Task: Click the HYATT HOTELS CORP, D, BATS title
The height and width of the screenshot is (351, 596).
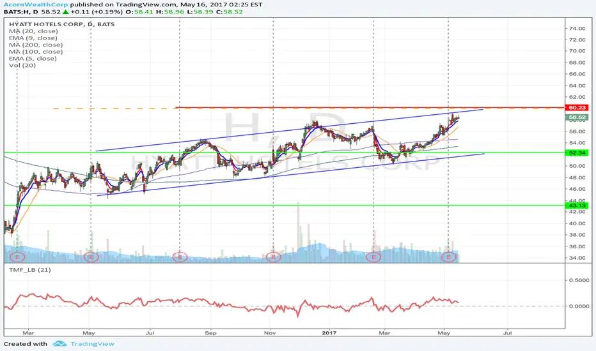Action: point(61,24)
